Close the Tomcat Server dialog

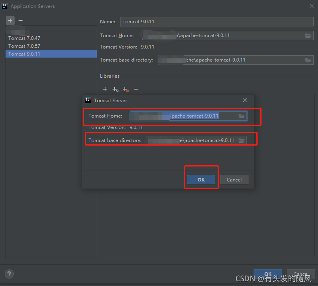coord(245,100)
